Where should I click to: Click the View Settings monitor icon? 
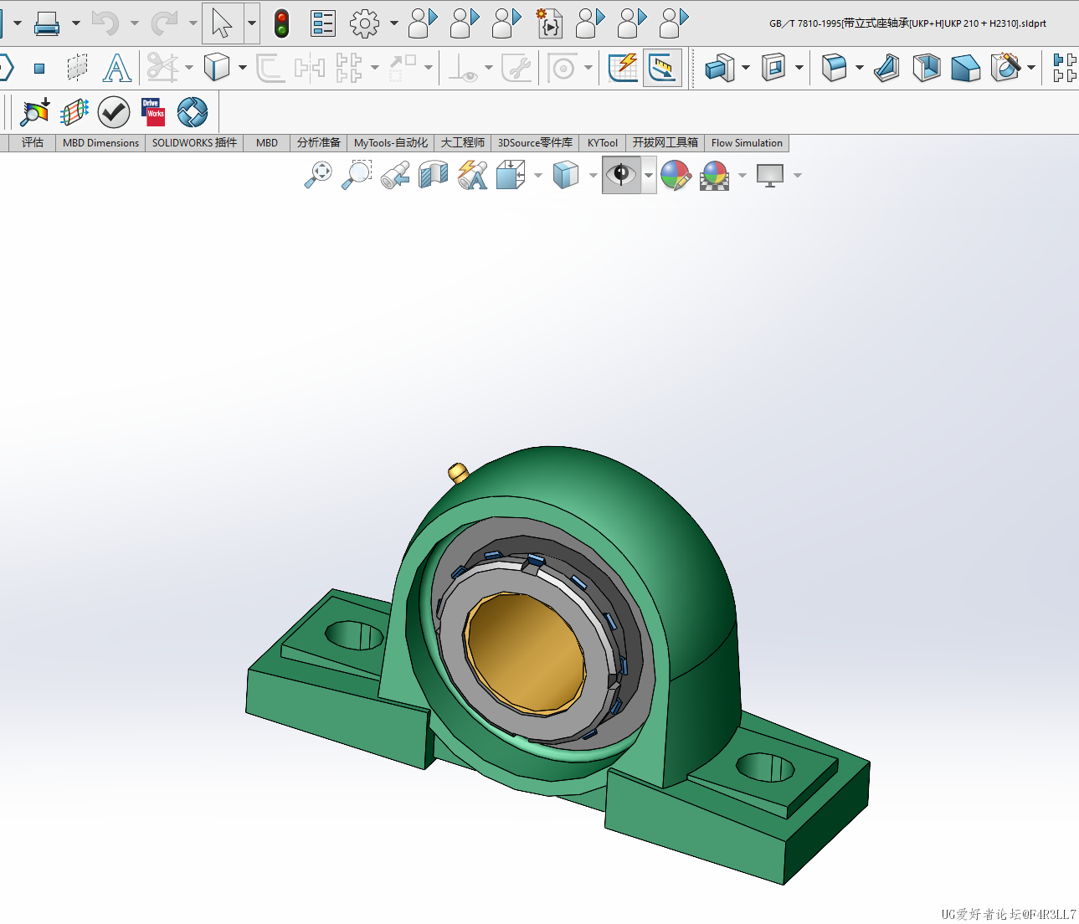click(770, 175)
